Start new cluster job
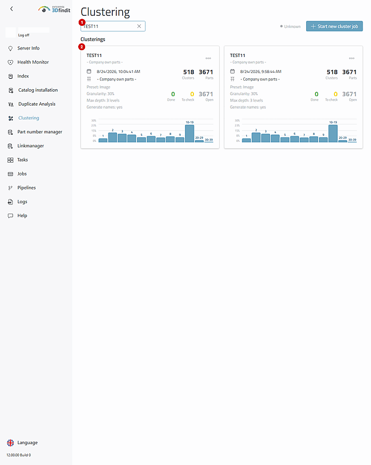Viewport: 371px width, 465px height. (x=334, y=26)
